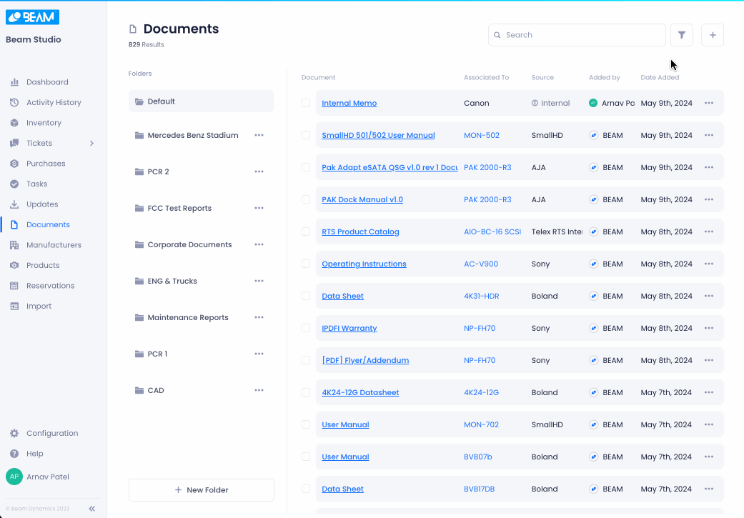This screenshot has height=518, width=744.
Task: Click the Activity History clock icon
Action: [14, 102]
